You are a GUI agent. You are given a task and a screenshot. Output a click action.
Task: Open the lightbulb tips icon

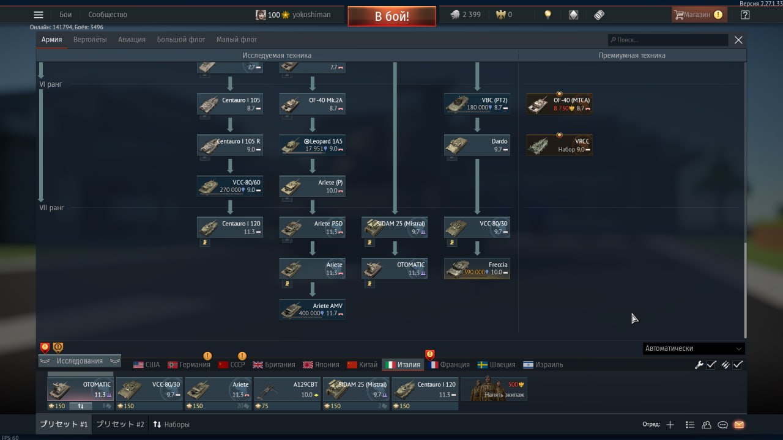[x=548, y=15]
